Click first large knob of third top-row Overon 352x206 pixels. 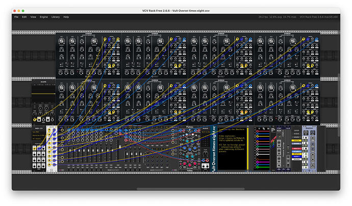pyautogui.click(x=194, y=41)
